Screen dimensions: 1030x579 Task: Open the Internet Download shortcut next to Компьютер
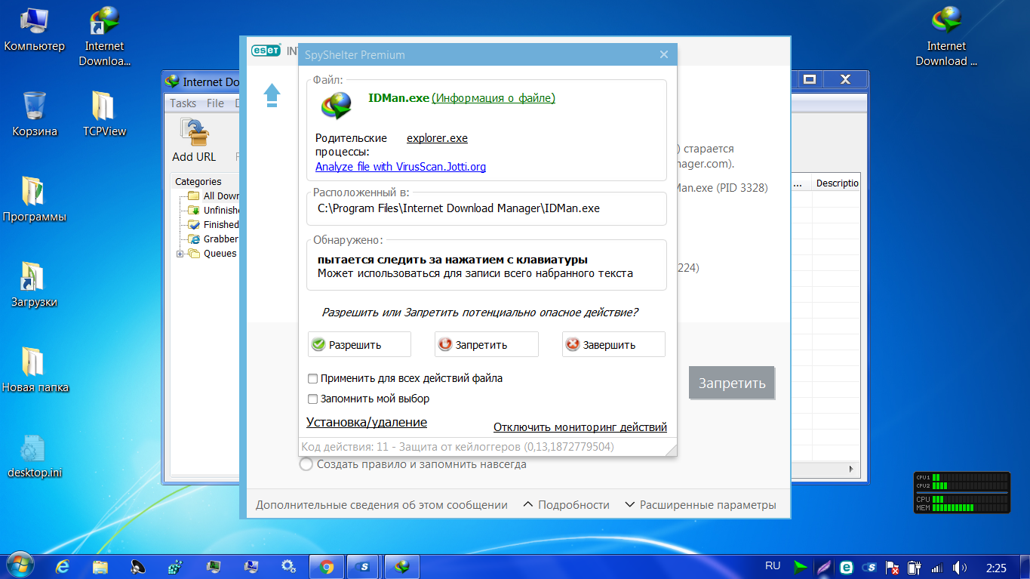pyautogui.click(x=104, y=37)
